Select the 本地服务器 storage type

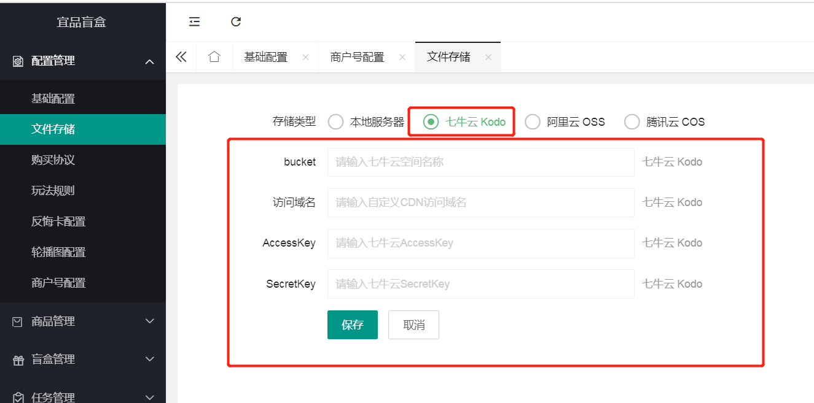pos(366,122)
